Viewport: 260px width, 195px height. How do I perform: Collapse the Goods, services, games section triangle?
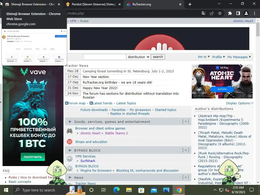(x=70, y=122)
